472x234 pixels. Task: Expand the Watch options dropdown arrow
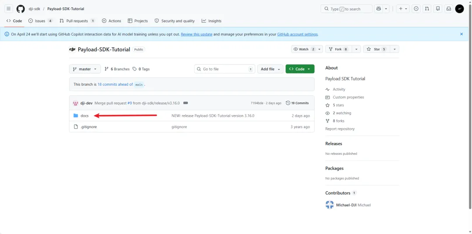pyautogui.click(x=319, y=49)
